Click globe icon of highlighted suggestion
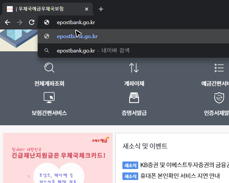 (x=47, y=36)
